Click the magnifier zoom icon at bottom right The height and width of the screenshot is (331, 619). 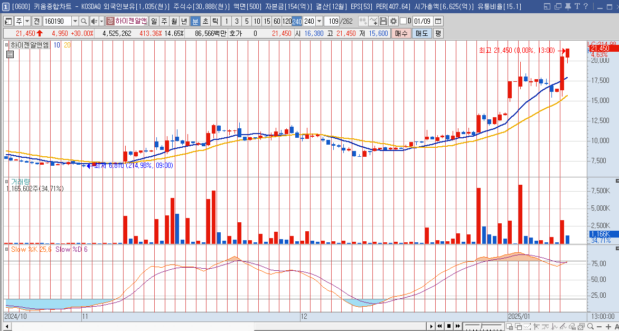pos(590,326)
